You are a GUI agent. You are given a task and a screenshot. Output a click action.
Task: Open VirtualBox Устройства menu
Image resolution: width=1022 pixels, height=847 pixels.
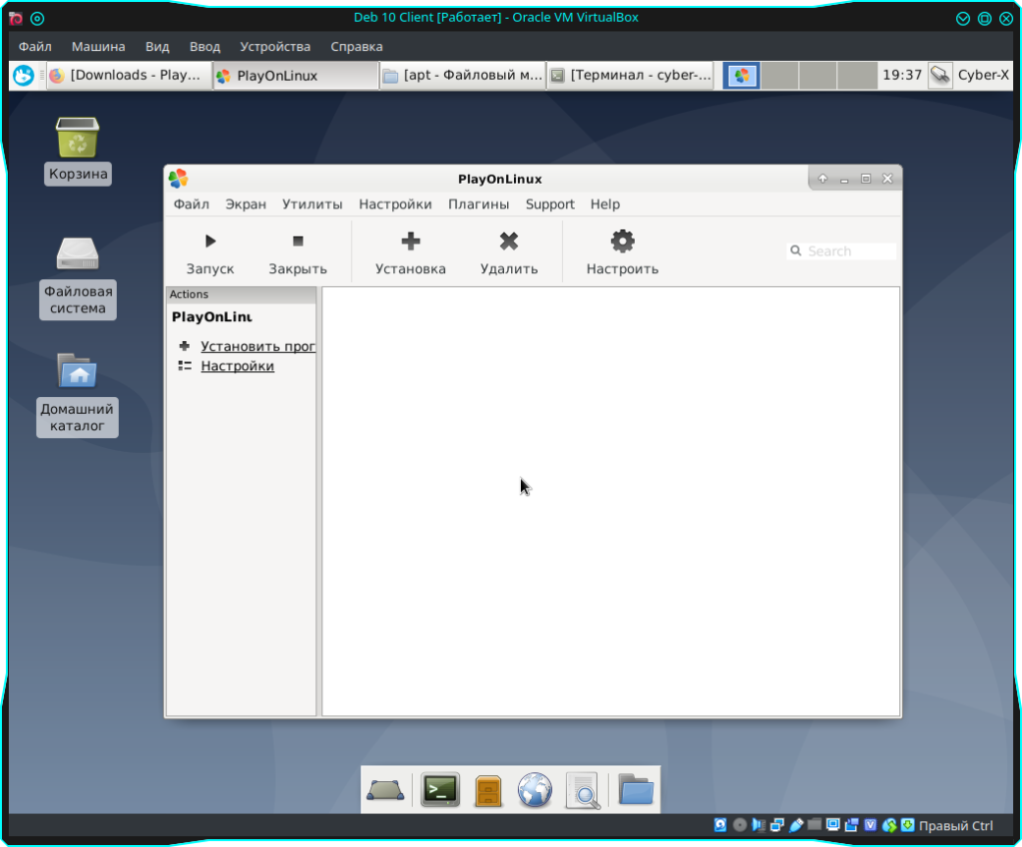[275, 47]
